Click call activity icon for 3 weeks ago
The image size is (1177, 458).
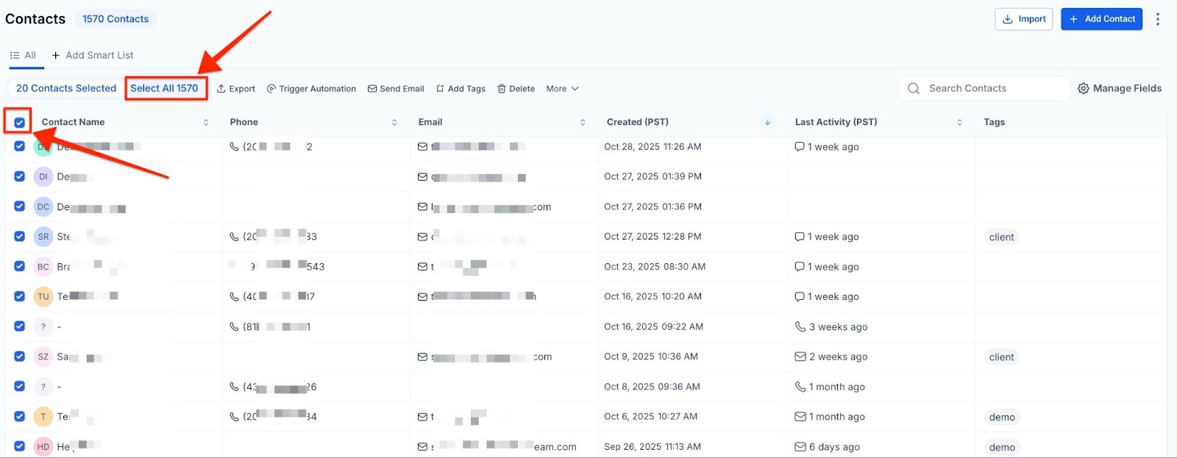(x=800, y=326)
